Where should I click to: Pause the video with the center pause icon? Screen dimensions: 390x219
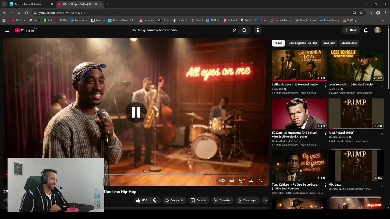coord(136,112)
